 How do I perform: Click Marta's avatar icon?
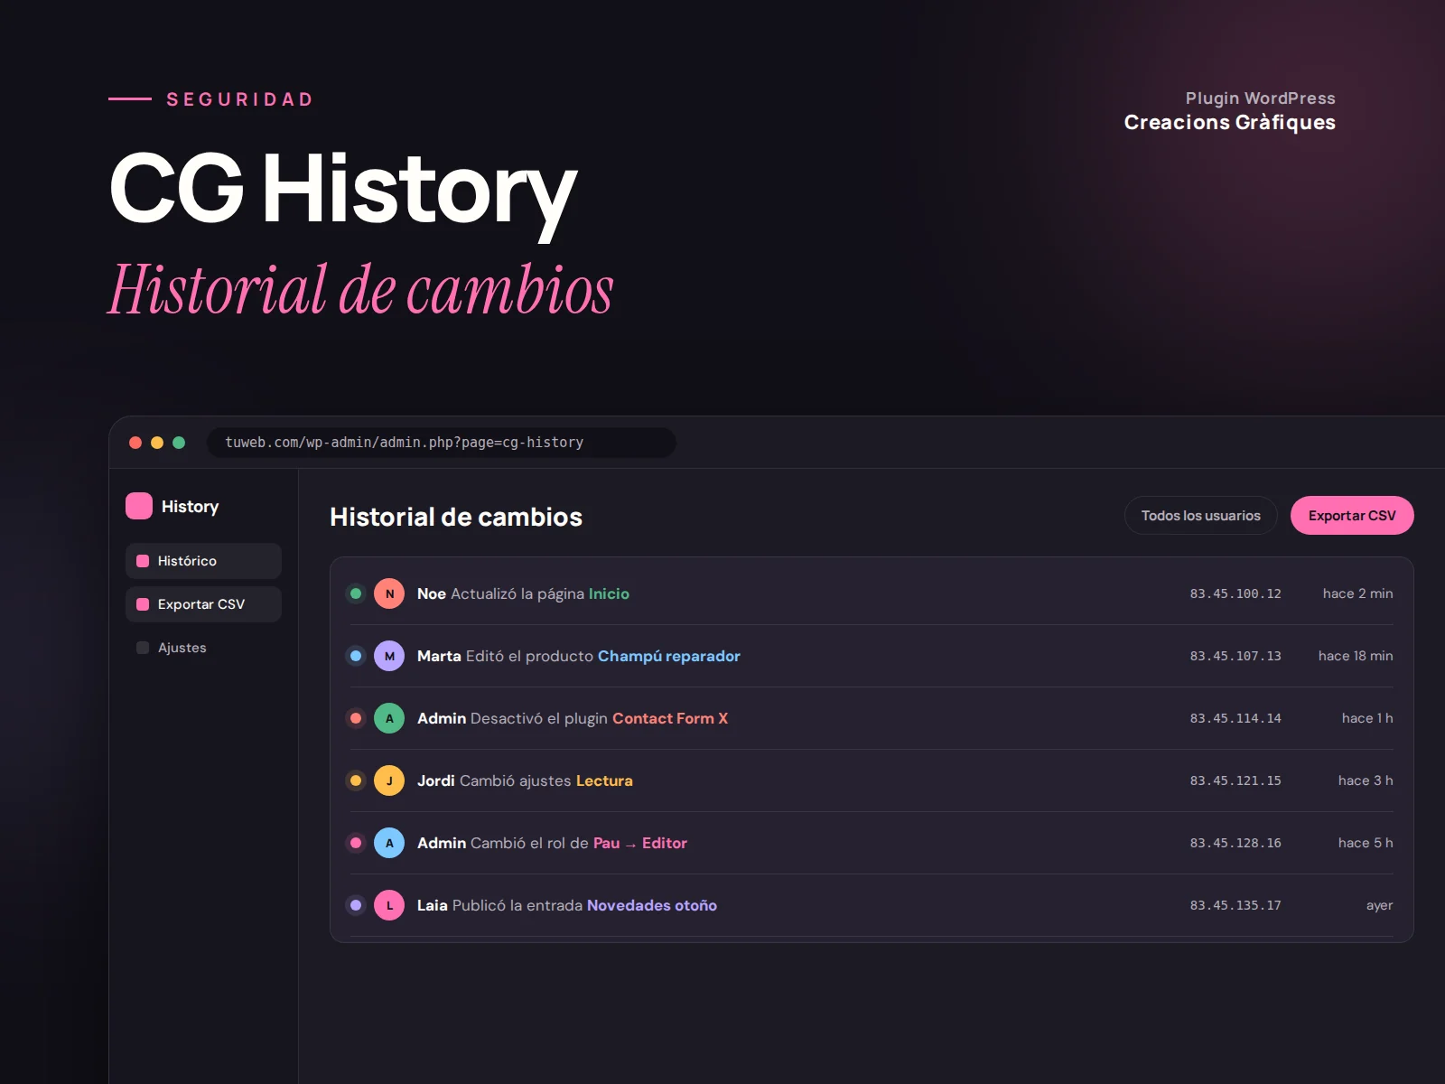click(389, 656)
